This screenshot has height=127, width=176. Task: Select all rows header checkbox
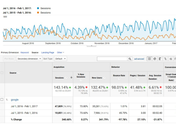[x=2, y=73]
